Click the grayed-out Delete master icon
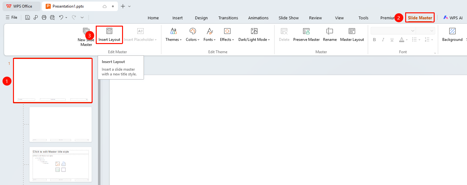The height and width of the screenshot is (185, 467). [x=284, y=31]
